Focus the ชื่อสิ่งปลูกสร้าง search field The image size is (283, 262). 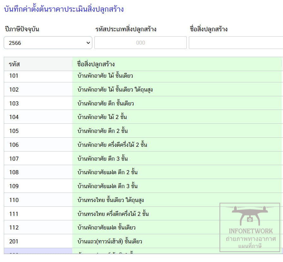coord(236,43)
